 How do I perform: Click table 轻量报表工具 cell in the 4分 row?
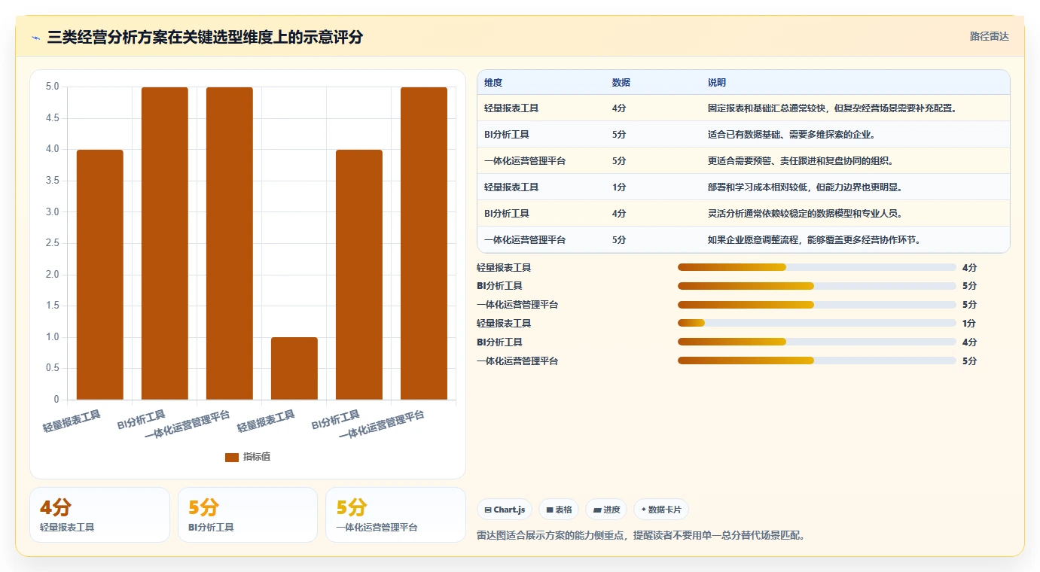[x=511, y=108]
